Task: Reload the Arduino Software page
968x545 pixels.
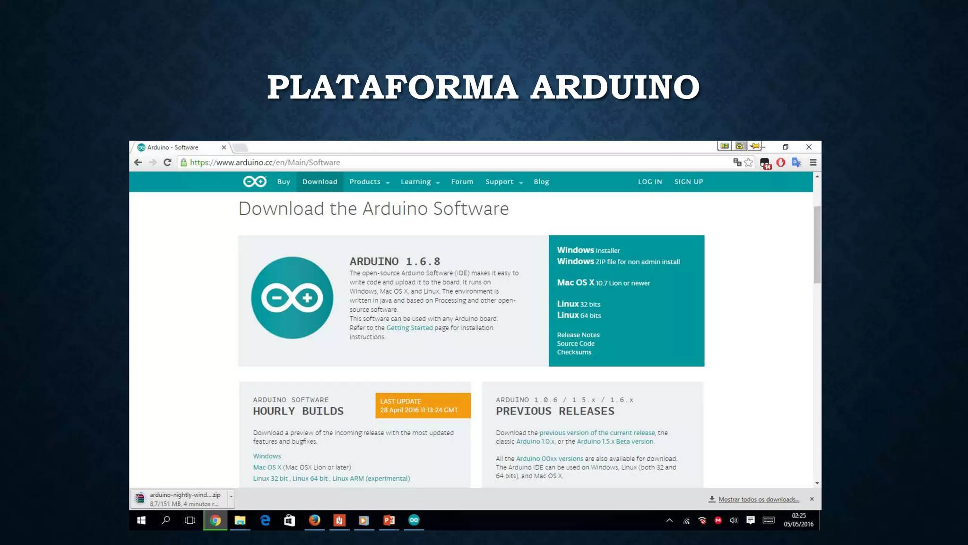Action: pyautogui.click(x=167, y=162)
